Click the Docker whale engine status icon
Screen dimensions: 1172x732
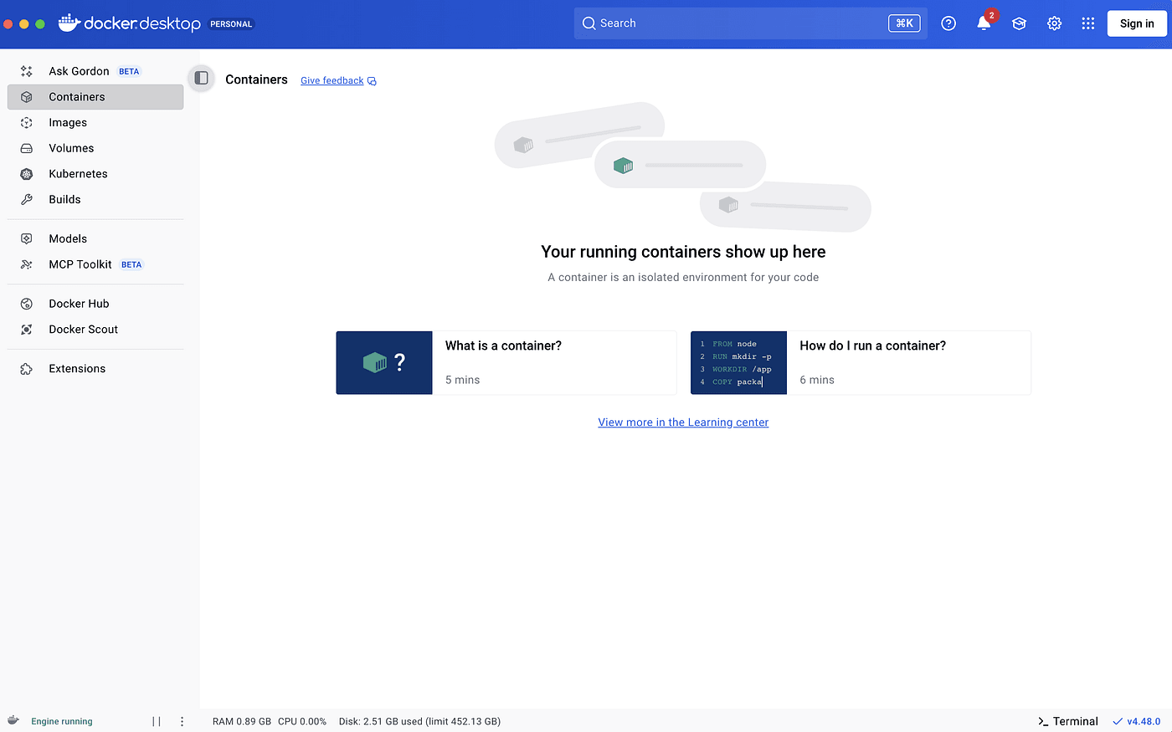[x=13, y=720]
